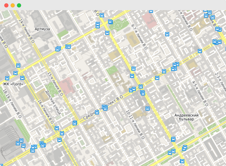The height and width of the screenshot is (166, 226).
Task: Click the Андреевский бульвар label
Action: click(x=186, y=117)
